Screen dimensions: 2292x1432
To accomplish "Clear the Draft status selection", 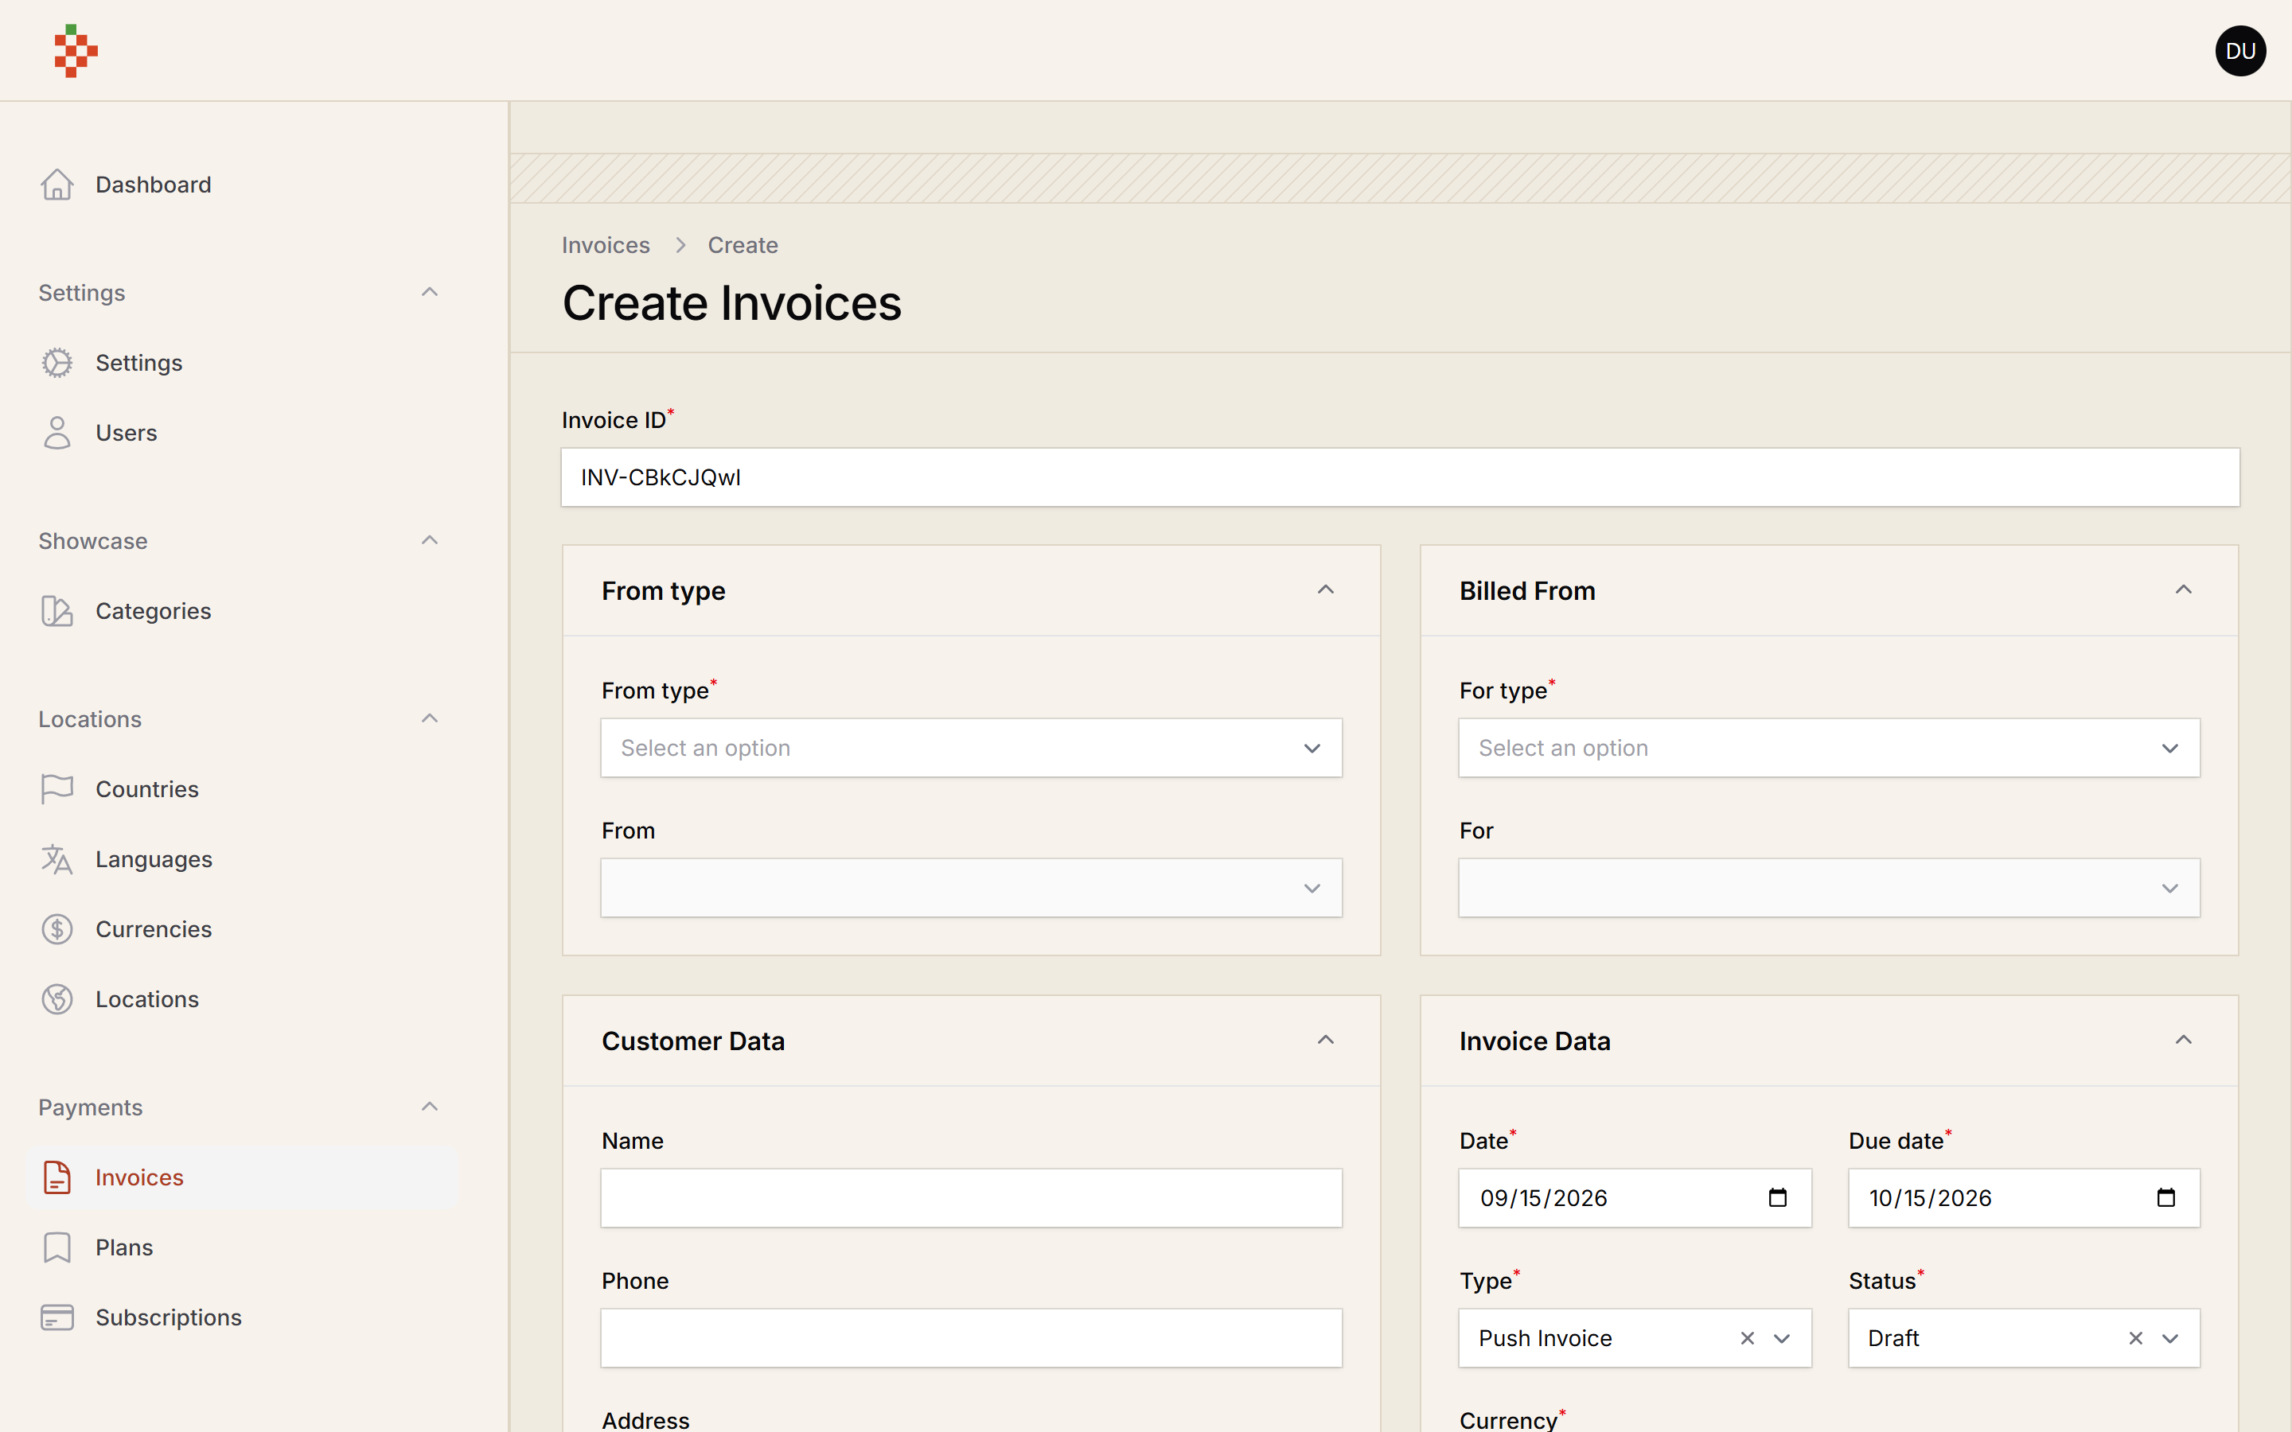I will pos(2136,1338).
